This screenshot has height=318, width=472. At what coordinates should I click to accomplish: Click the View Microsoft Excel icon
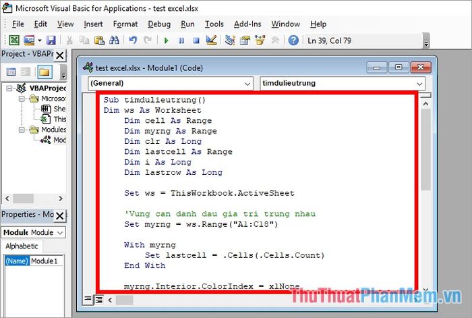tap(14, 41)
